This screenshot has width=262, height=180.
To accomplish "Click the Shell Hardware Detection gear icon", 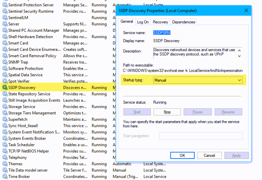I will [5, 37].
